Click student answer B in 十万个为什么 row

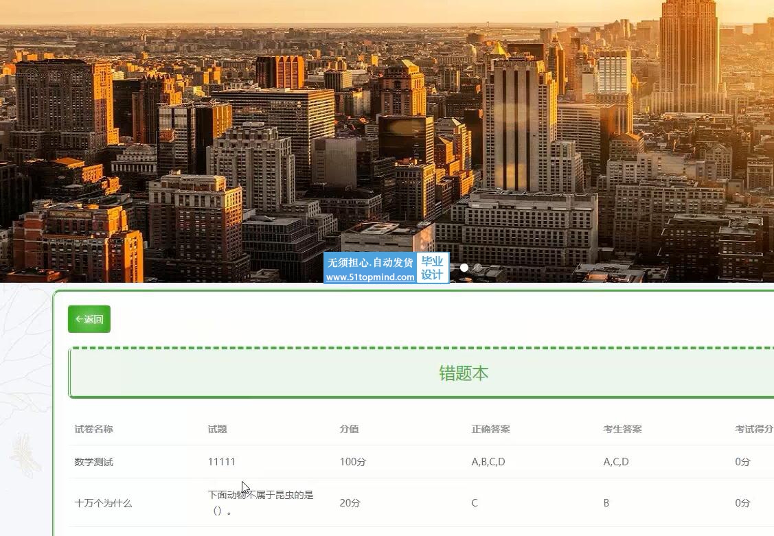(606, 503)
